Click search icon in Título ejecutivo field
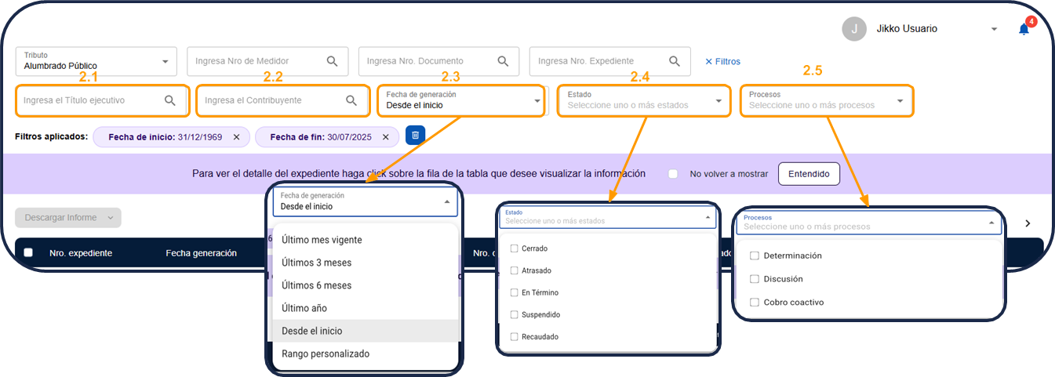Screen dimensions: 1055x377 pyautogui.click(x=170, y=100)
